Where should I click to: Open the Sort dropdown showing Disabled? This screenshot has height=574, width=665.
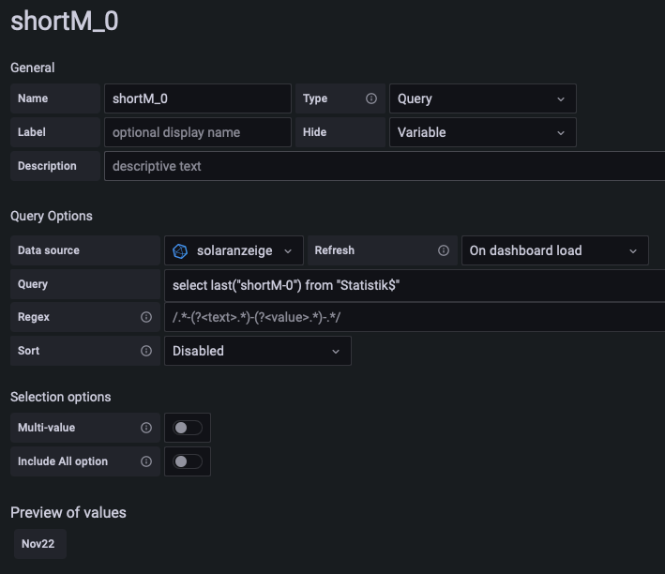click(x=257, y=351)
